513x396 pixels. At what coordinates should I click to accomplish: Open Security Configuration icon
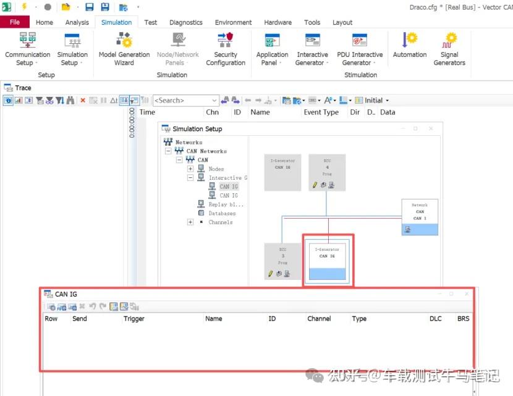pyautogui.click(x=226, y=49)
